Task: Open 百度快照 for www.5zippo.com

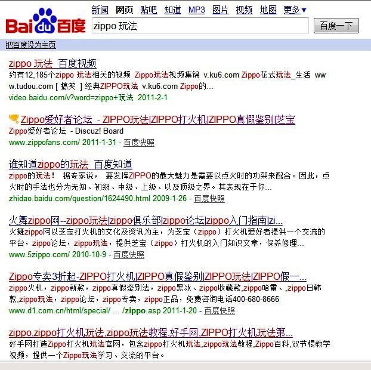Action: [129, 254]
